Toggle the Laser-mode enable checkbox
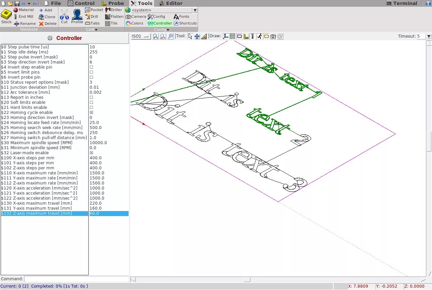The height and width of the screenshot is (290, 432). [91, 153]
